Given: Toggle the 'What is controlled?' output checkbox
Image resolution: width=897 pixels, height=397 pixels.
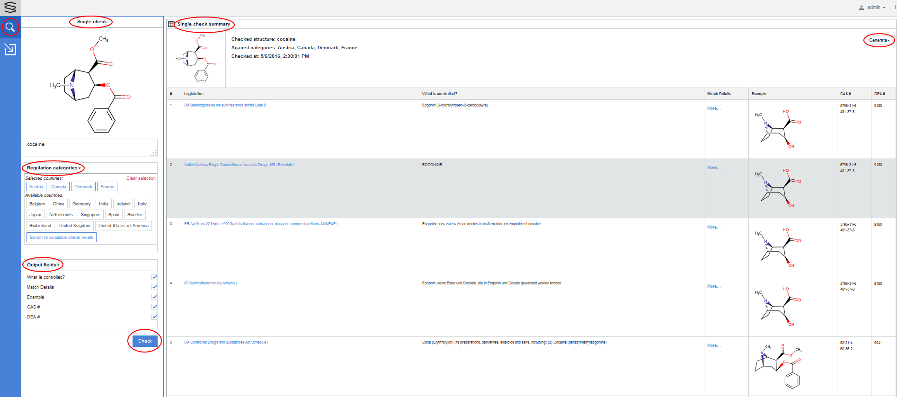Looking at the screenshot, I should click(154, 277).
